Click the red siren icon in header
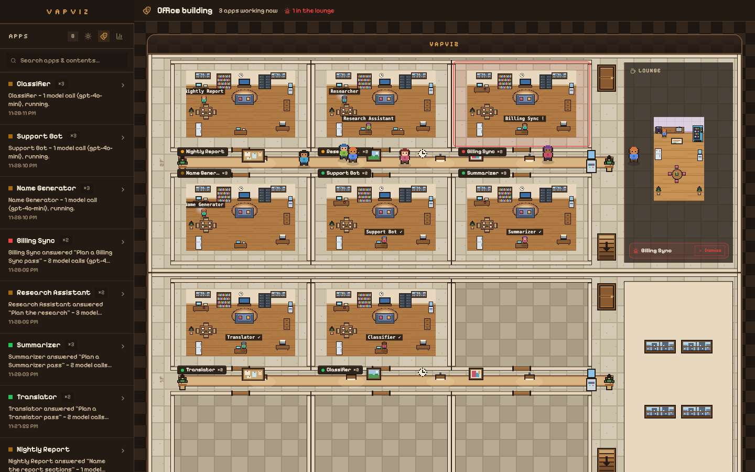The width and height of the screenshot is (755, 472). coord(287,10)
